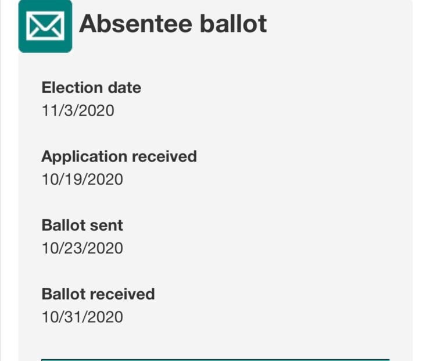Click the "Absentee ballot" heading
Screen dimensions: 430x361
[x=173, y=24]
